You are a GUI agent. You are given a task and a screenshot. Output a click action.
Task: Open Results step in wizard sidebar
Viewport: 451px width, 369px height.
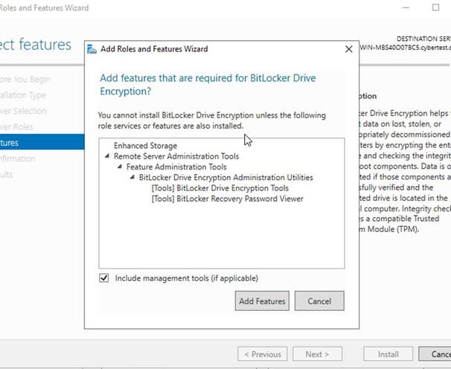(7, 175)
